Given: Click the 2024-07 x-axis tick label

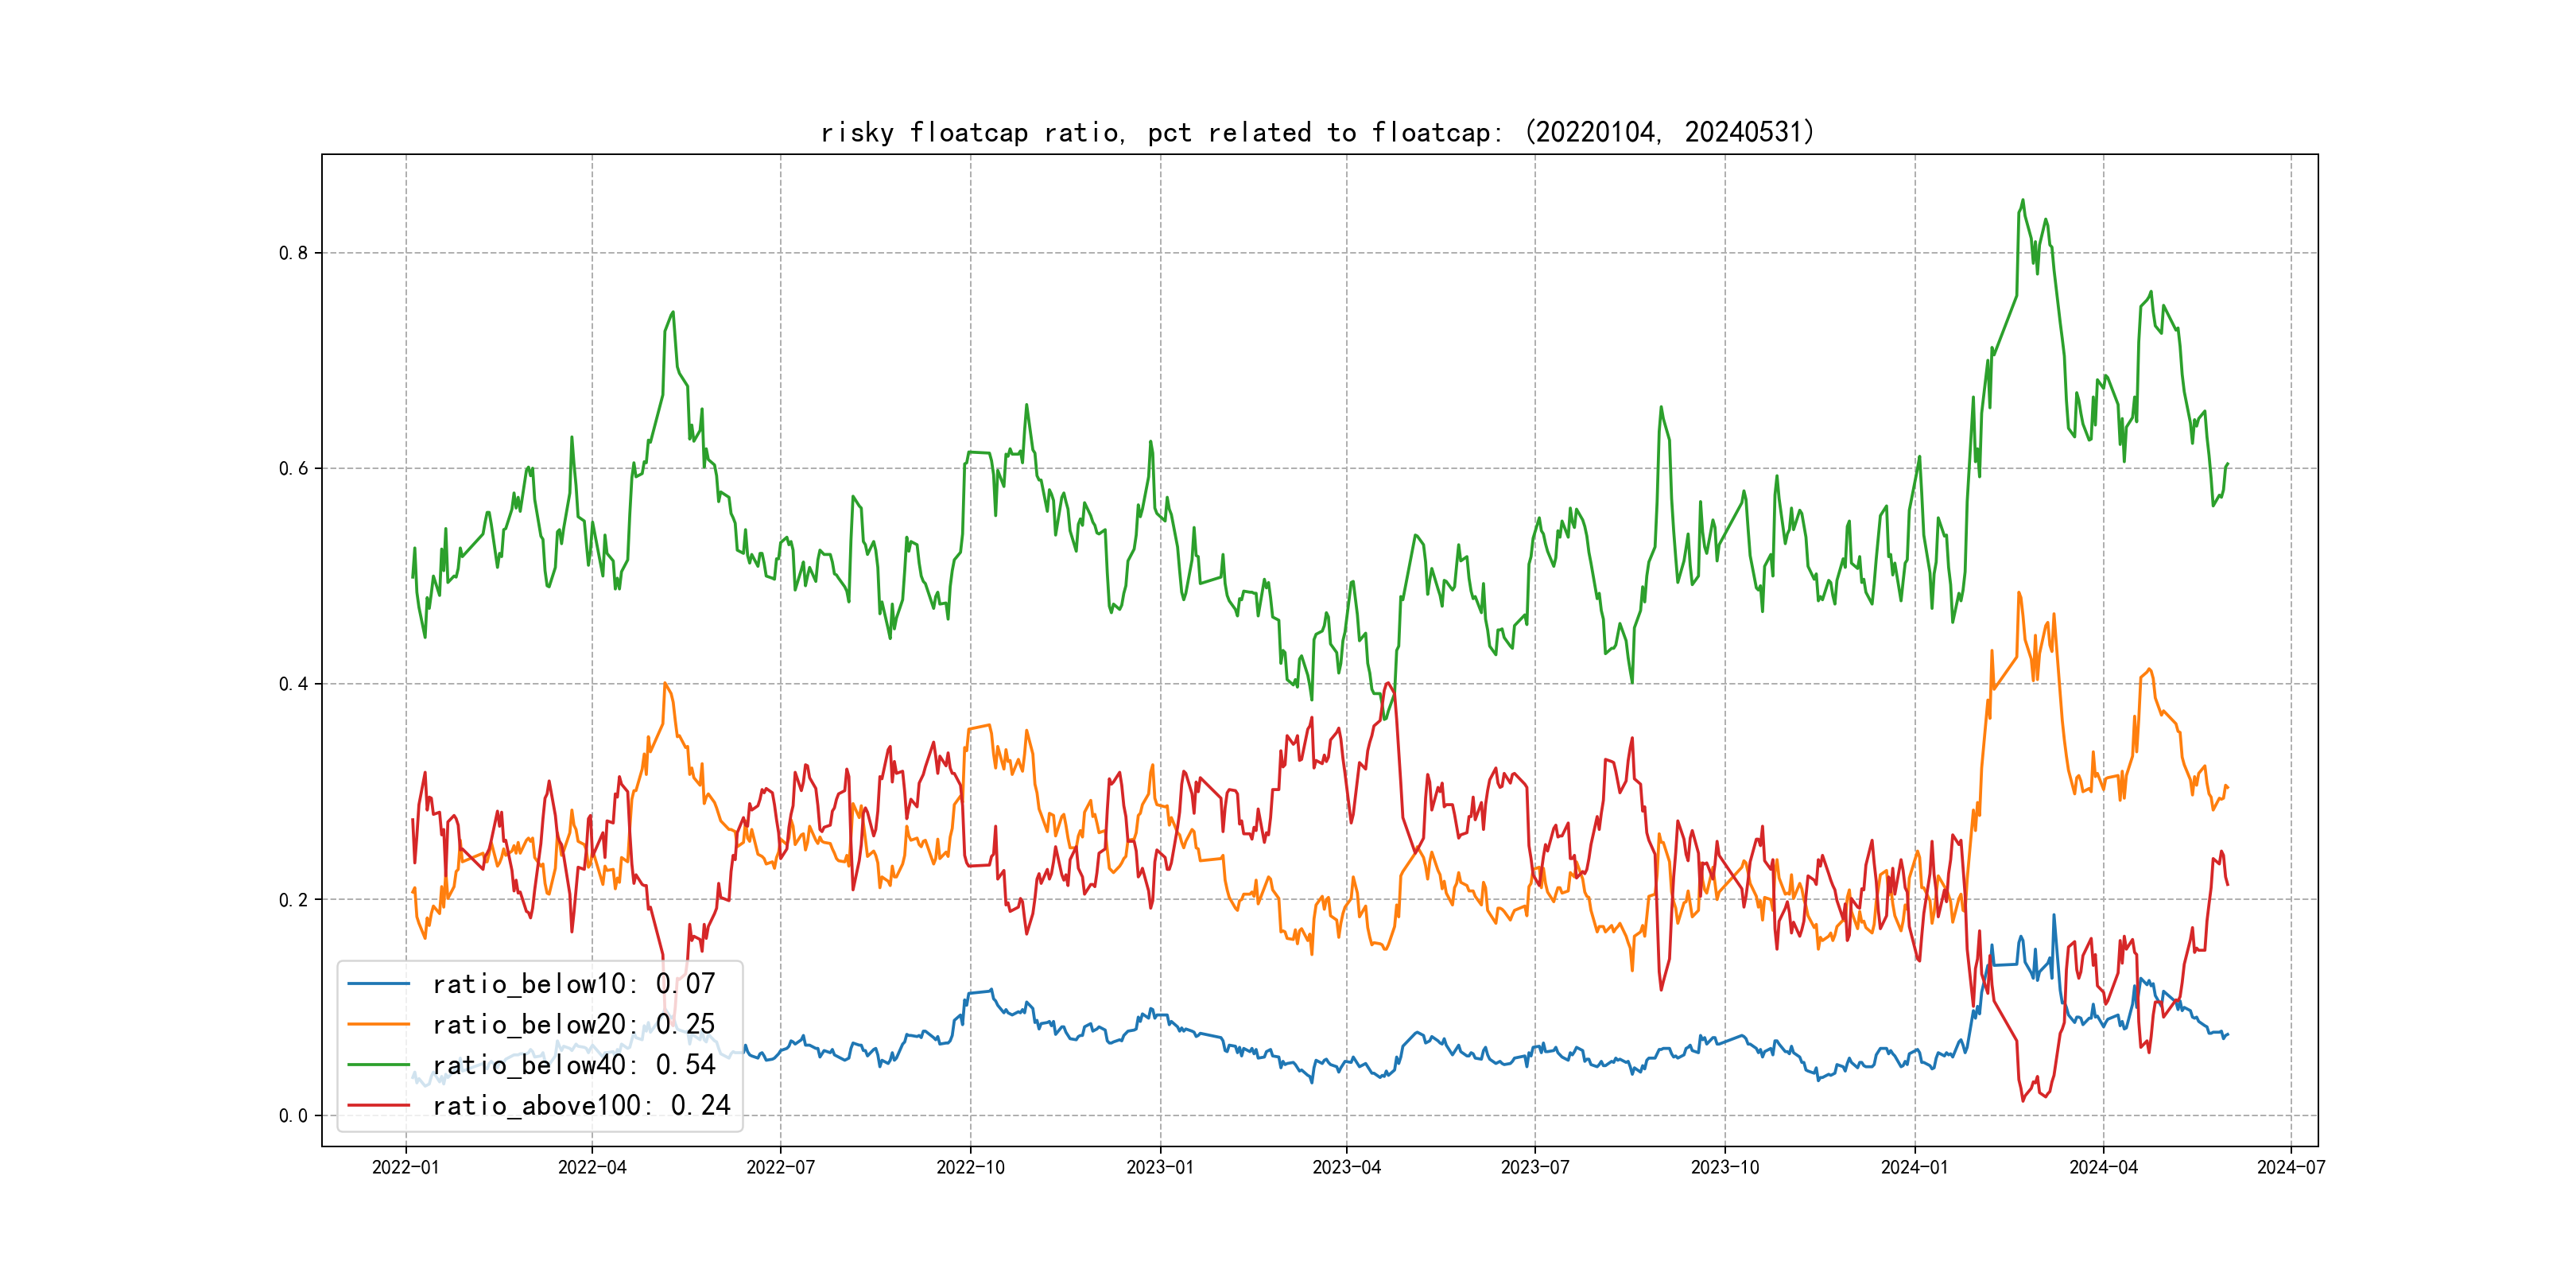Looking at the screenshot, I should 2290,1167.
